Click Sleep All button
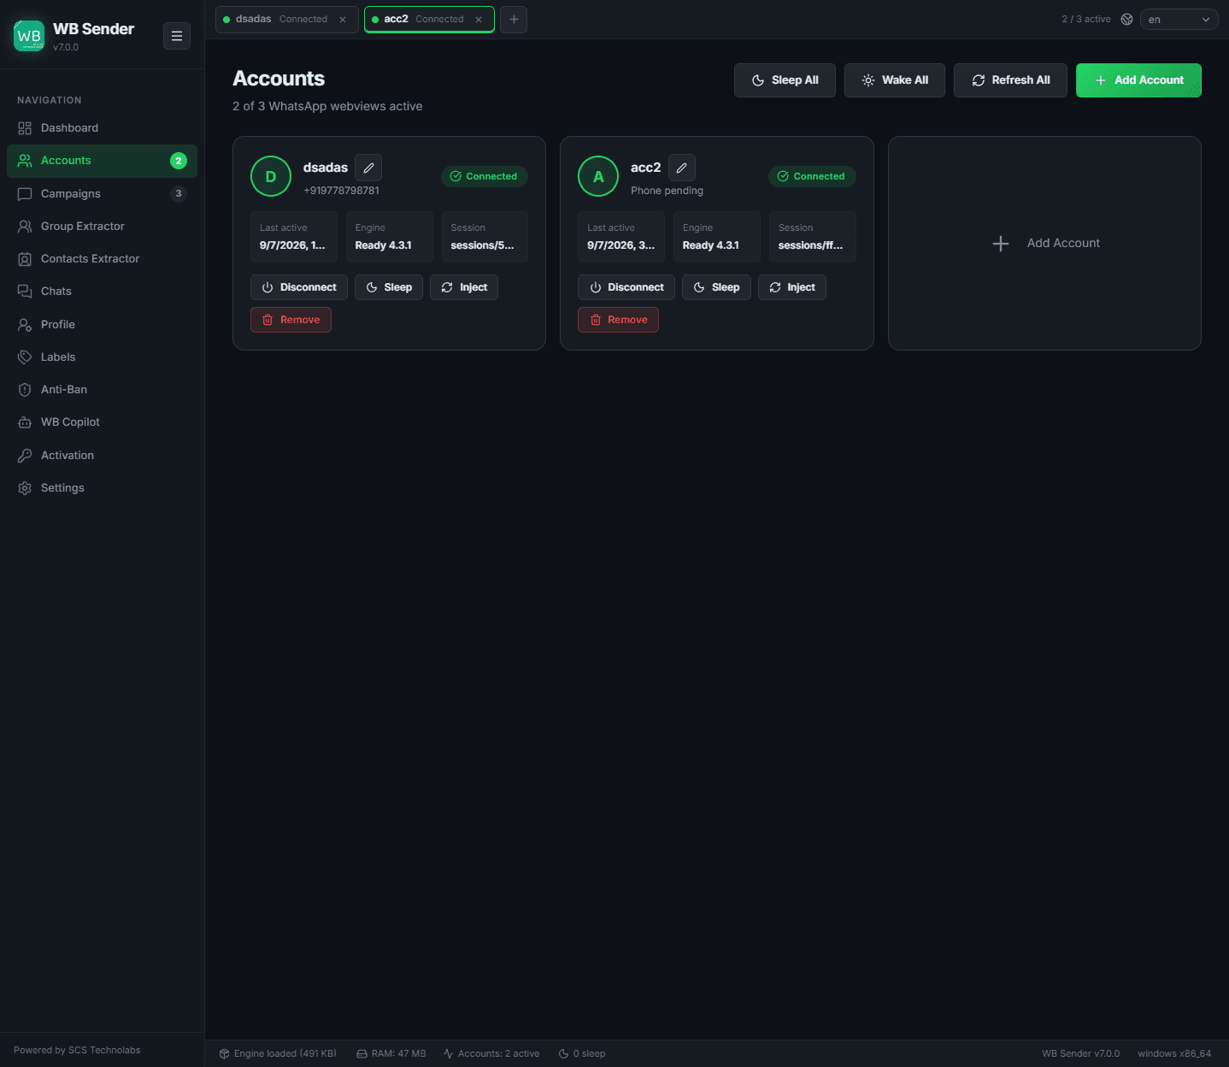This screenshot has width=1229, height=1067. pos(785,80)
